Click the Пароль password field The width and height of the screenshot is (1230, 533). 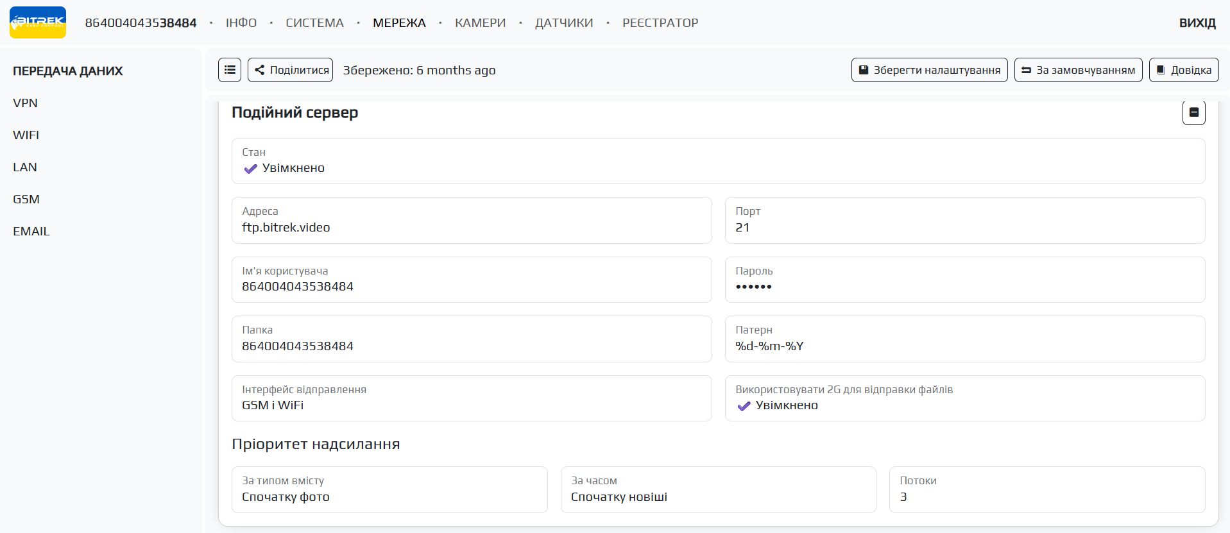tap(964, 287)
